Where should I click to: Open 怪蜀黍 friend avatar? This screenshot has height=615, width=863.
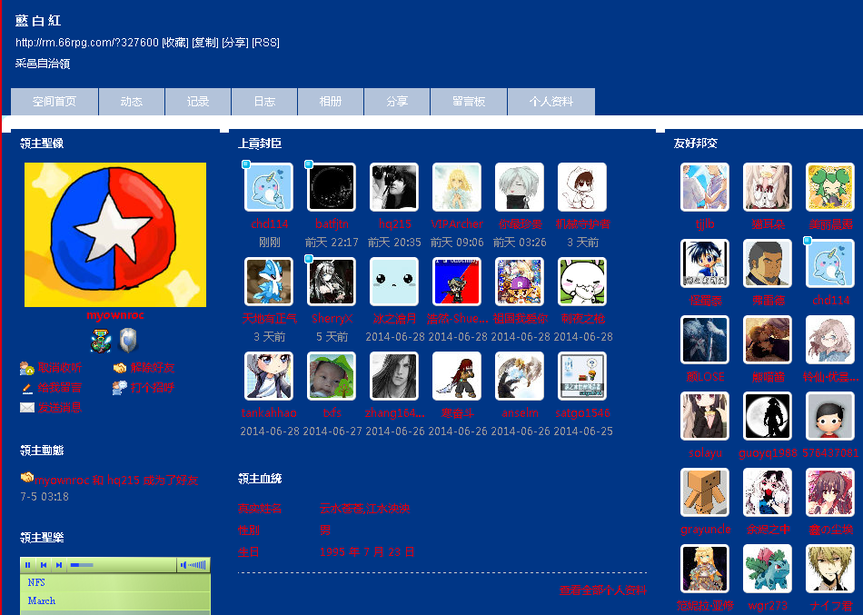click(x=705, y=263)
